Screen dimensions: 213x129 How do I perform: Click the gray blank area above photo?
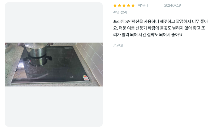(x=54, y=22)
